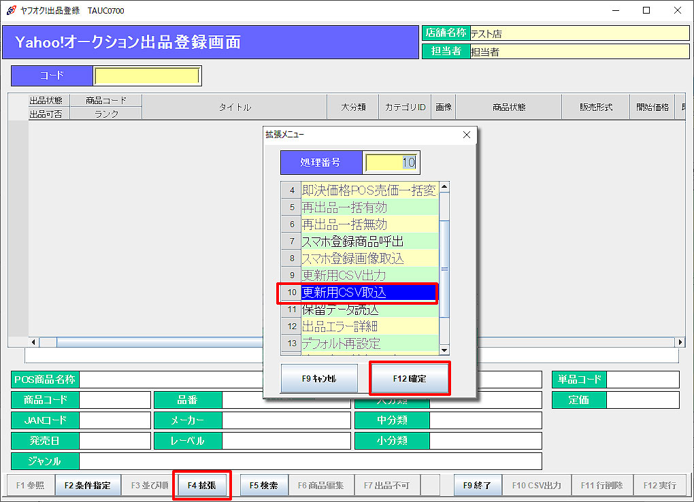Click the タイトル column header
This screenshot has height=502, width=694.
pyautogui.click(x=235, y=107)
